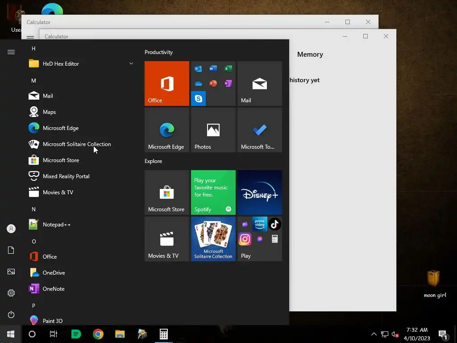This screenshot has height=343, width=457.
Task: Open the Microsoft Solitaire Collection tile
Action: 213,239
